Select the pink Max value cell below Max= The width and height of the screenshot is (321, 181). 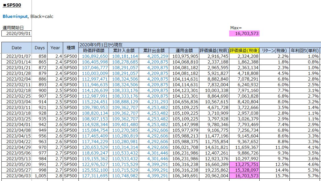244,34
